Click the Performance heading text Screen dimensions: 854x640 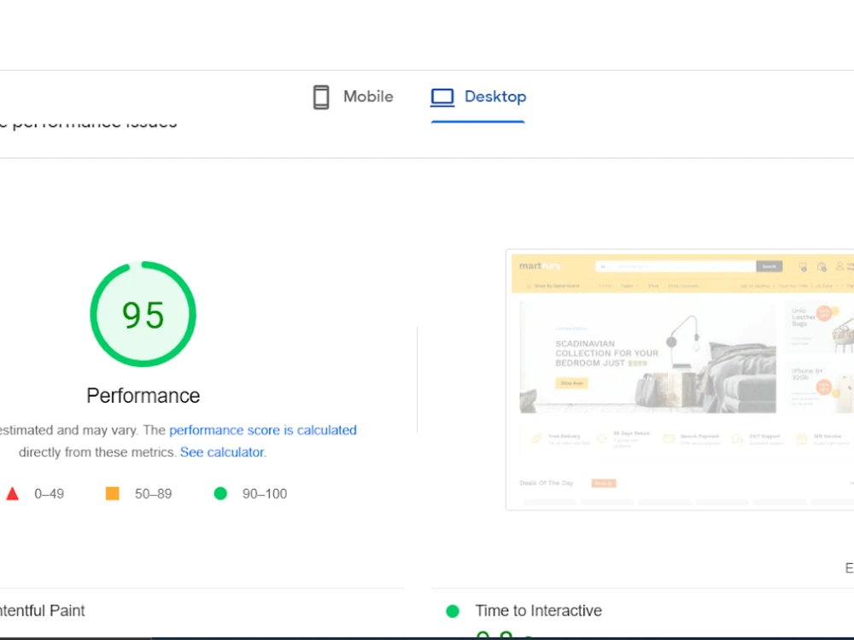tap(143, 396)
